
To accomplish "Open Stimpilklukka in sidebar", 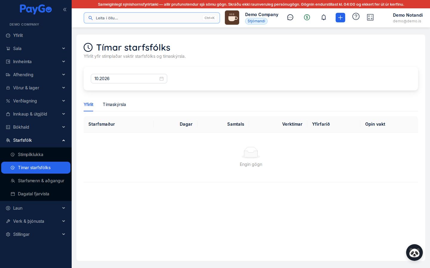I will click(x=36, y=155).
